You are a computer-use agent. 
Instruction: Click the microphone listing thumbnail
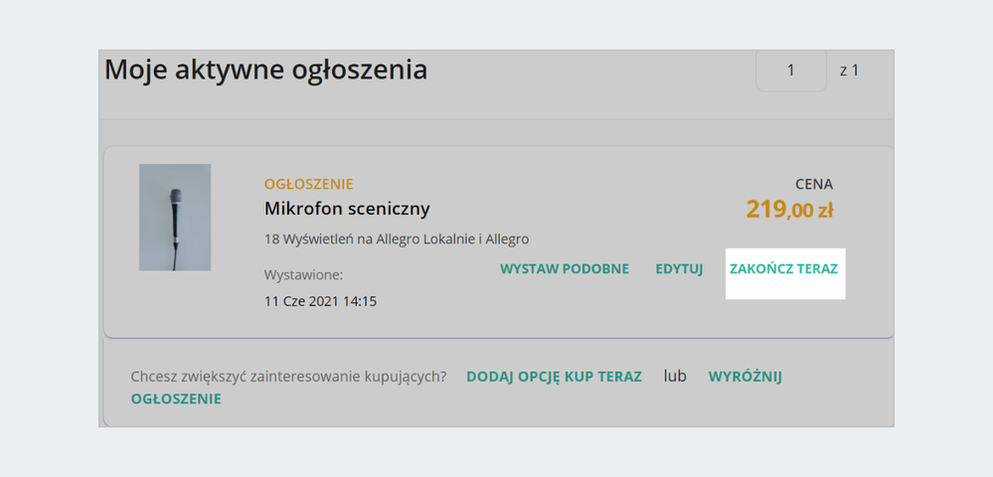click(175, 217)
